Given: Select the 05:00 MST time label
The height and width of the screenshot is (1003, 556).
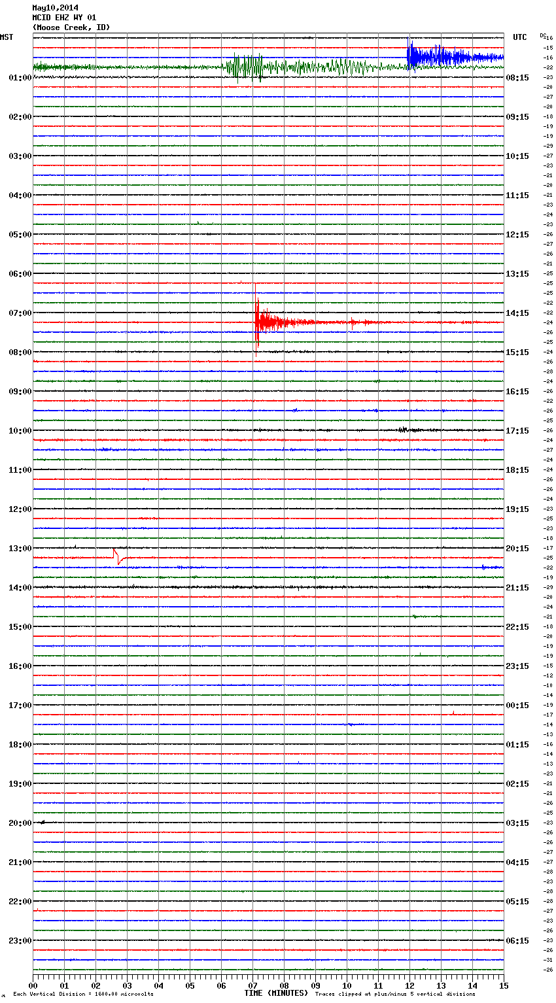Looking at the screenshot, I should click(x=20, y=235).
